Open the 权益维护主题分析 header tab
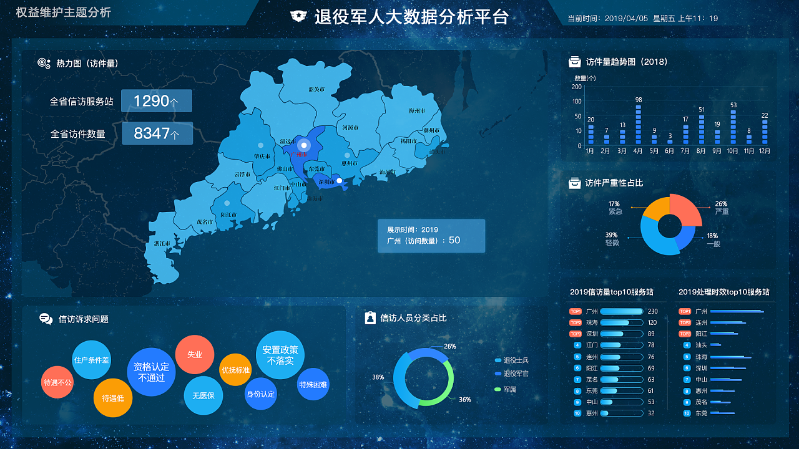Image resolution: width=799 pixels, height=449 pixels. tap(63, 12)
